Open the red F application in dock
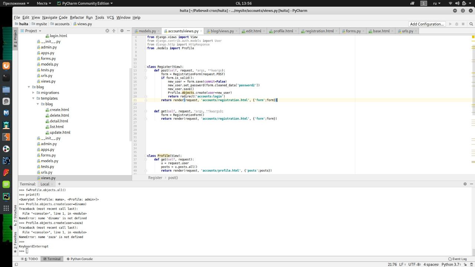The image size is (475, 267). pyautogui.click(x=6, y=172)
